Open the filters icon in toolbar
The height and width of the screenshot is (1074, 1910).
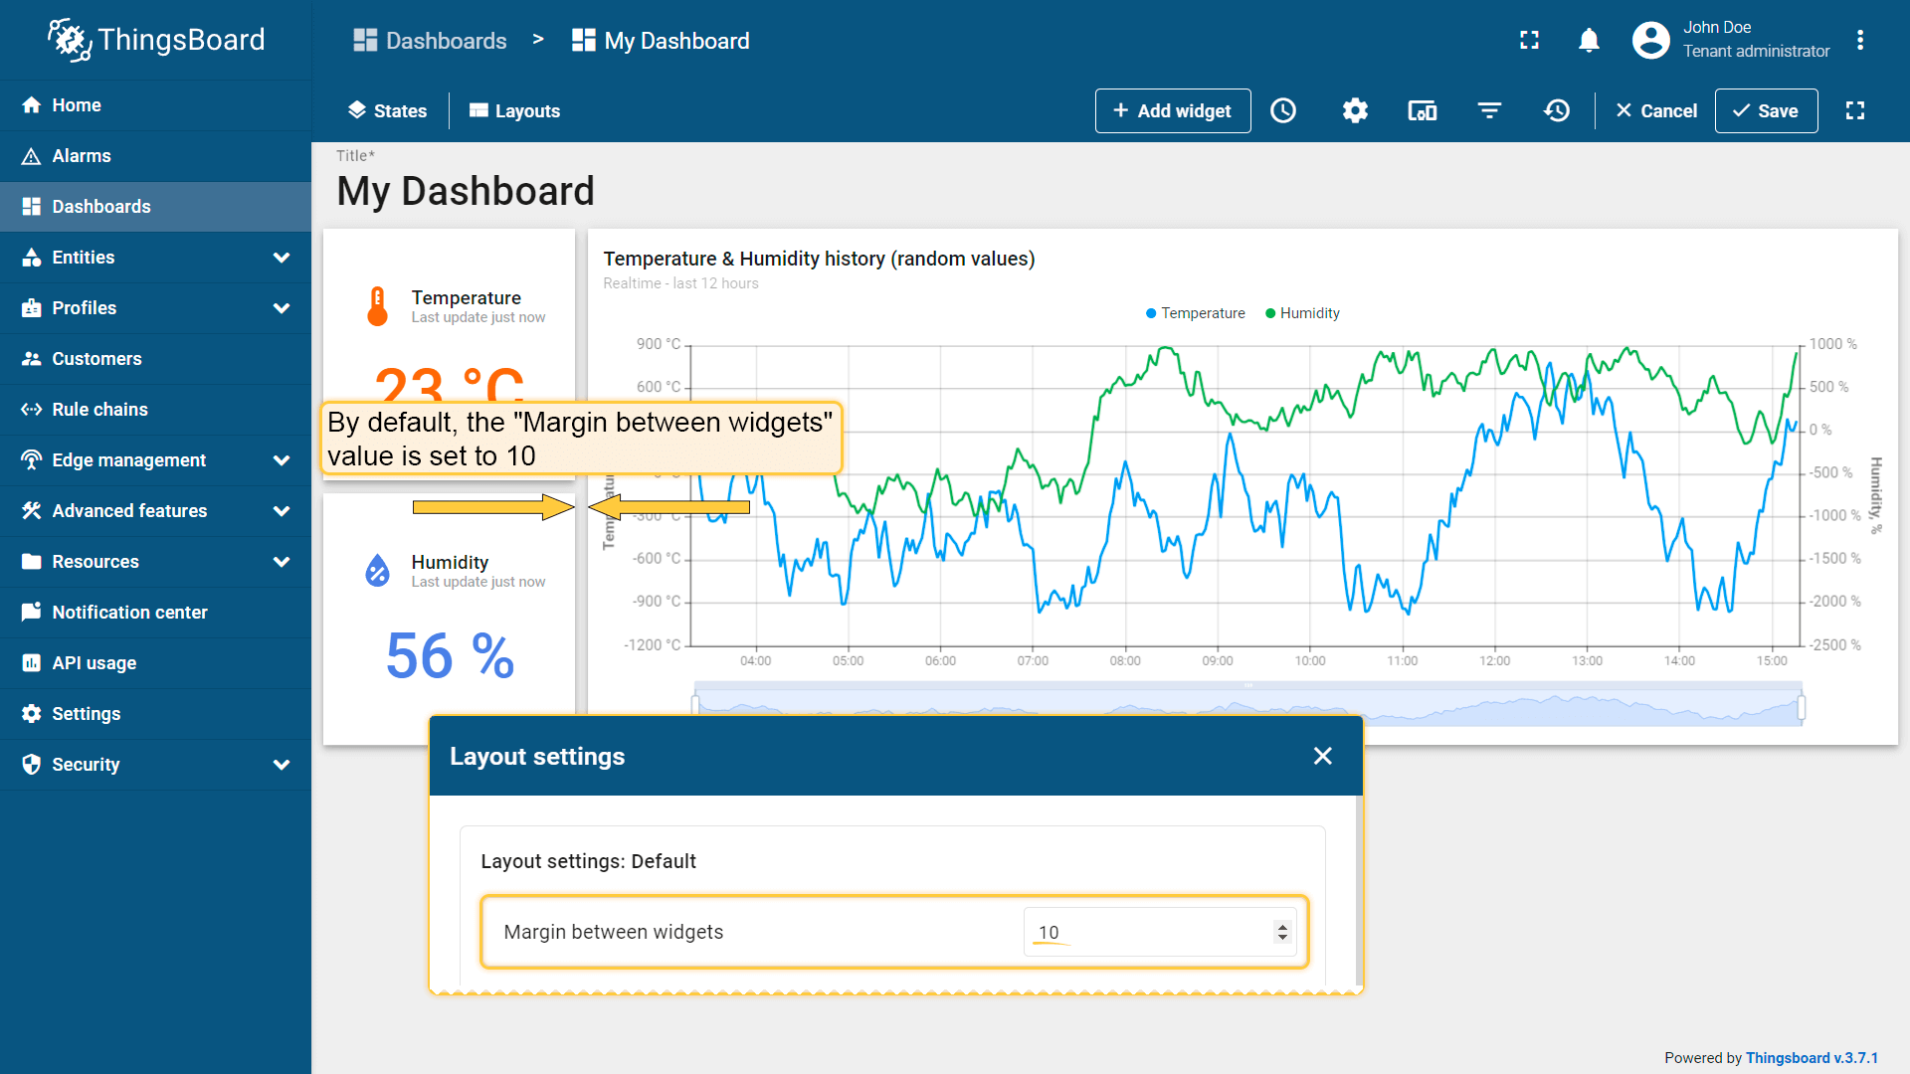(1489, 110)
